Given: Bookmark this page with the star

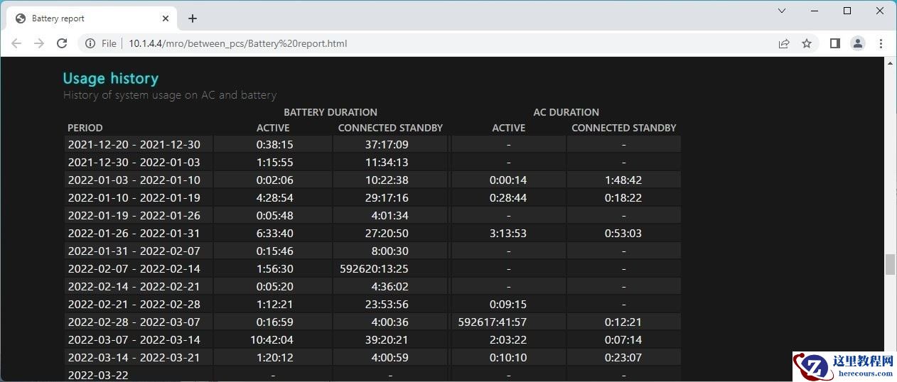Looking at the screenshot, I should click(807, 43).
